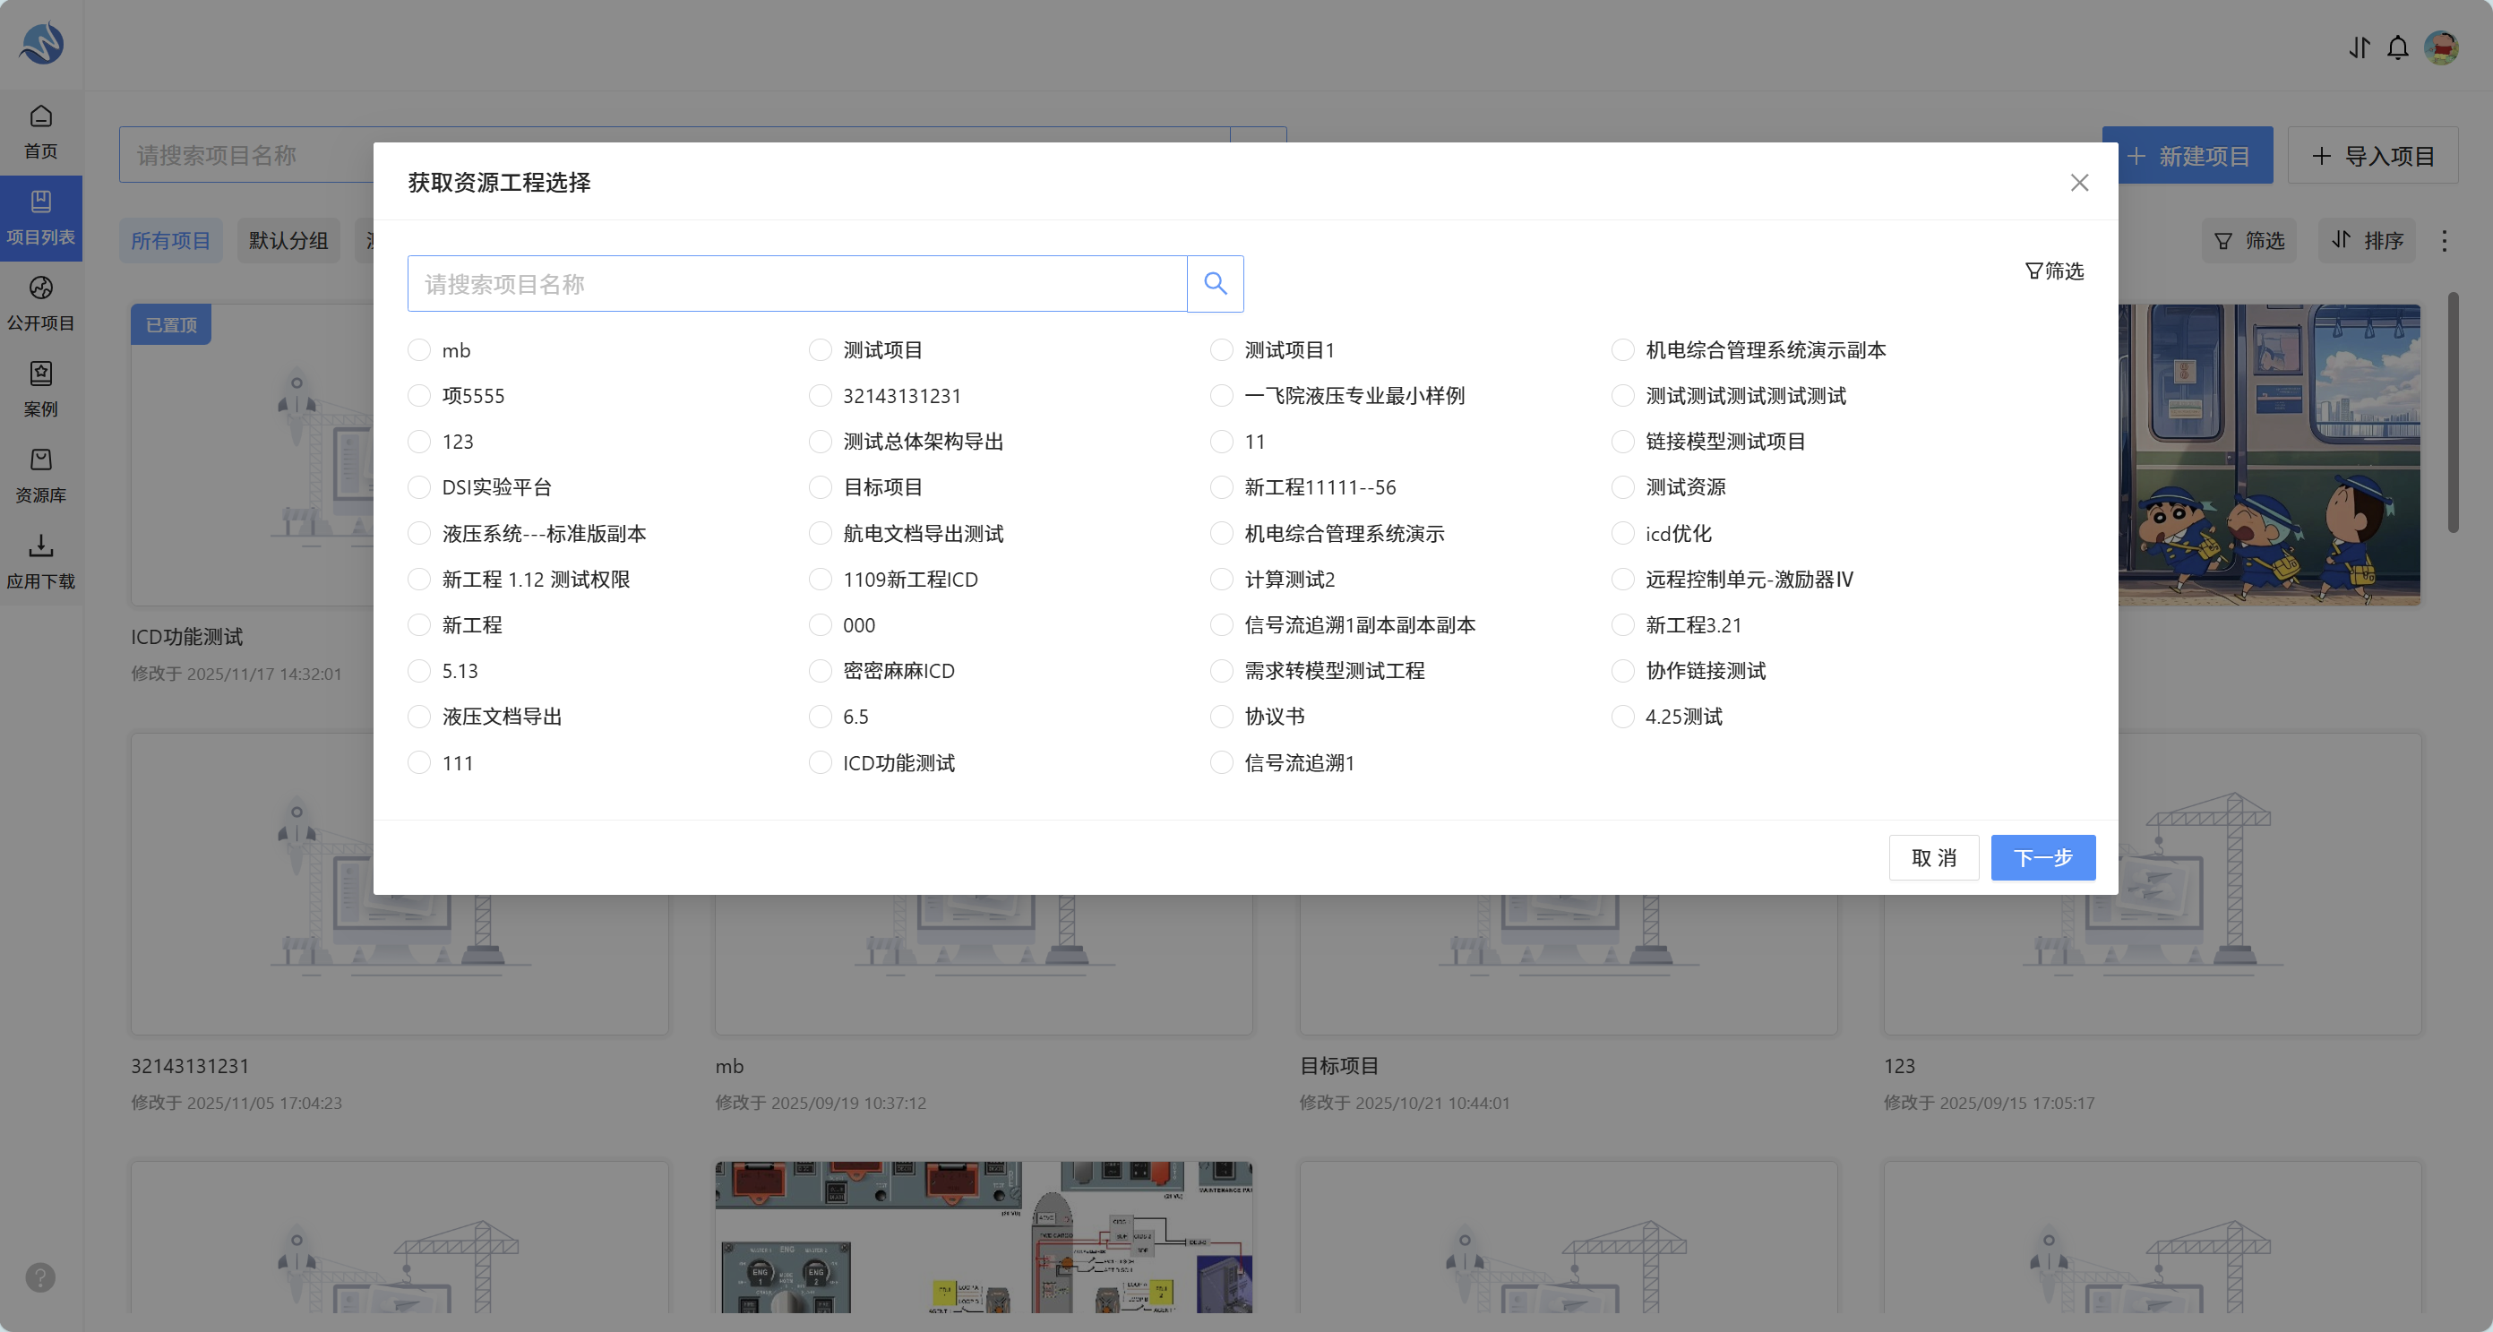Screen dimensions: 2493x1332
Task: Select the mb radio option
Action: click(x=419, y=349)
